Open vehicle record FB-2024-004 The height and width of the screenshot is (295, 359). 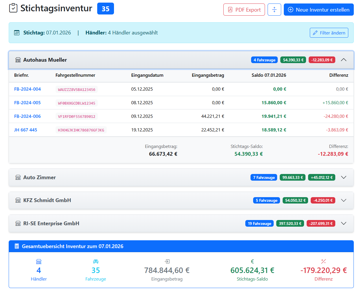point(27,89)
